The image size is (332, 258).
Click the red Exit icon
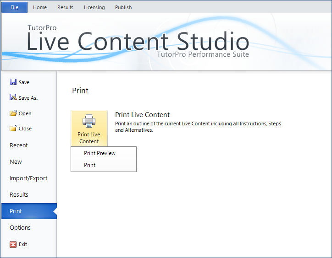[x=13, y=244]
